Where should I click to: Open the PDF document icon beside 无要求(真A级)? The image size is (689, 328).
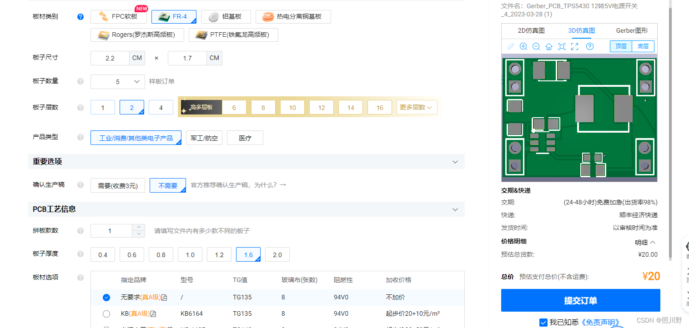(165, 298)
